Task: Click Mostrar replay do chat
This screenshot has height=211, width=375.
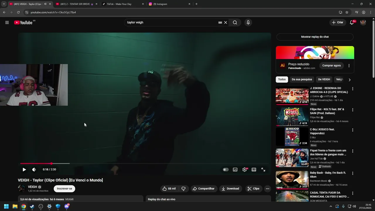Action: 315,37
